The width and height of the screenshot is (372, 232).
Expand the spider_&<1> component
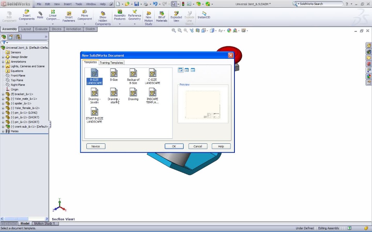(x=3, y=104)
